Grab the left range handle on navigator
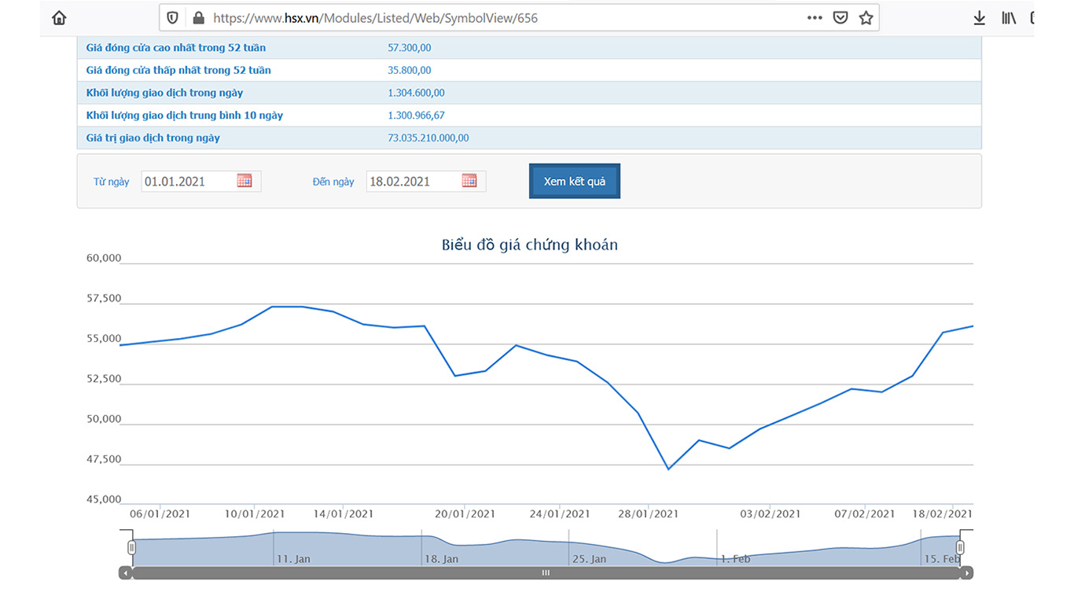This screenshot has width=1074, height=603. [x=132, y=547]
